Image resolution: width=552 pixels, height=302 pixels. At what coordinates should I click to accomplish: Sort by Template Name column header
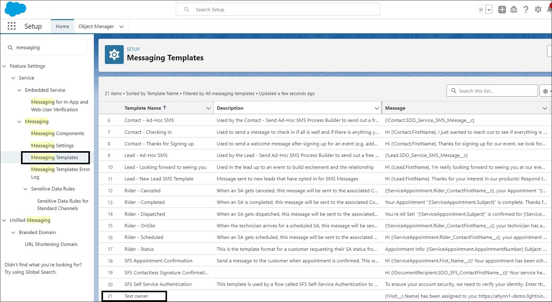pyautogui.click(x=143, y=108)
